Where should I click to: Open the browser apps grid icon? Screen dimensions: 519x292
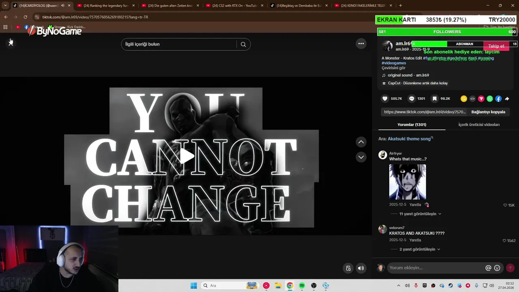coord(5,27)
